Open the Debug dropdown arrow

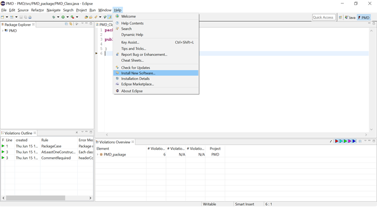click(58, 17)
